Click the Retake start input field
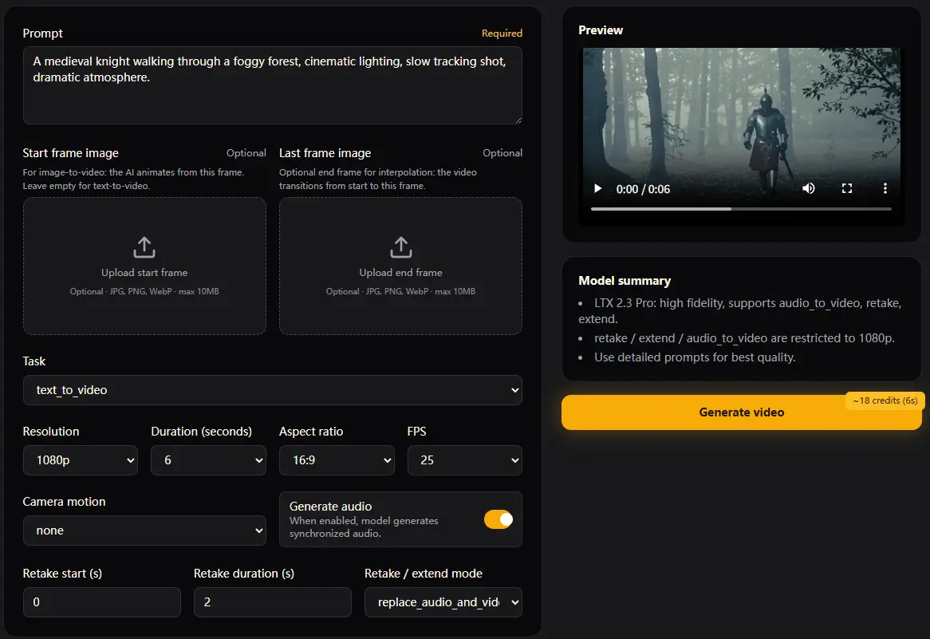This screenshot has width=930, height=639. click(101, 602)
